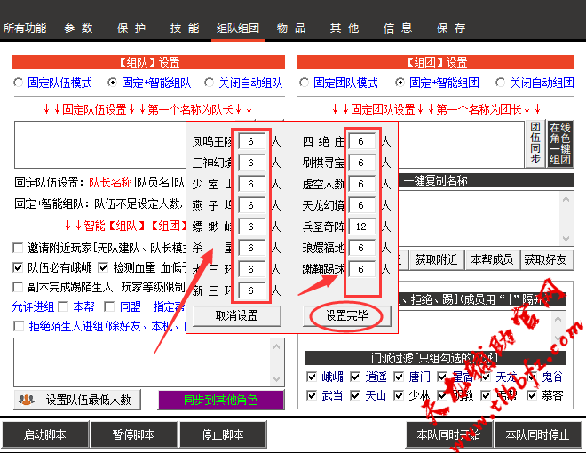
Task: Click 启动脚本 button
Action: click(x=45, y=434)
